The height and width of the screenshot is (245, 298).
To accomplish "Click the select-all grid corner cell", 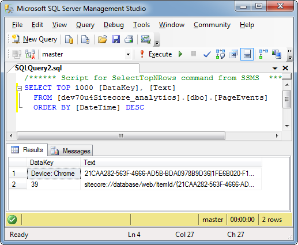I will pos(18,163).
